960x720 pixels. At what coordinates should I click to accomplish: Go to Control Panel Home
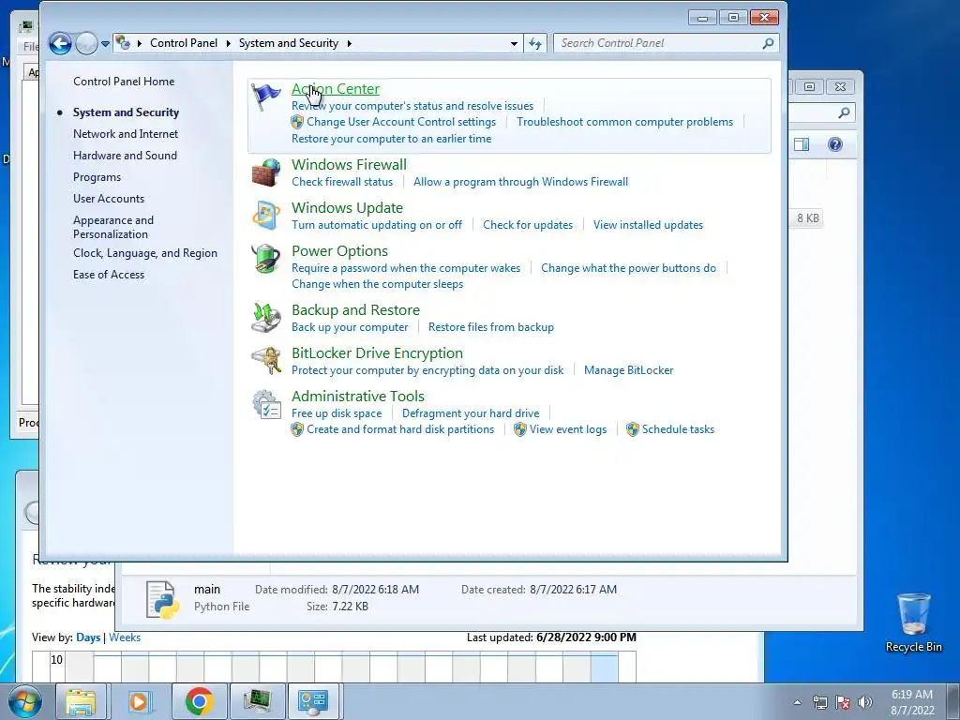coord(124,82)
